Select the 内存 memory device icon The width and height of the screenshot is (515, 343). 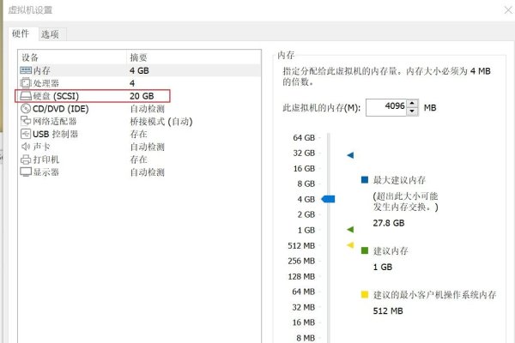click(x=26, y=70)
